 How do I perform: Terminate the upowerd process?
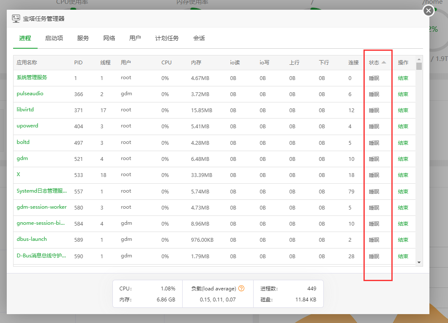tap(403, 127)
